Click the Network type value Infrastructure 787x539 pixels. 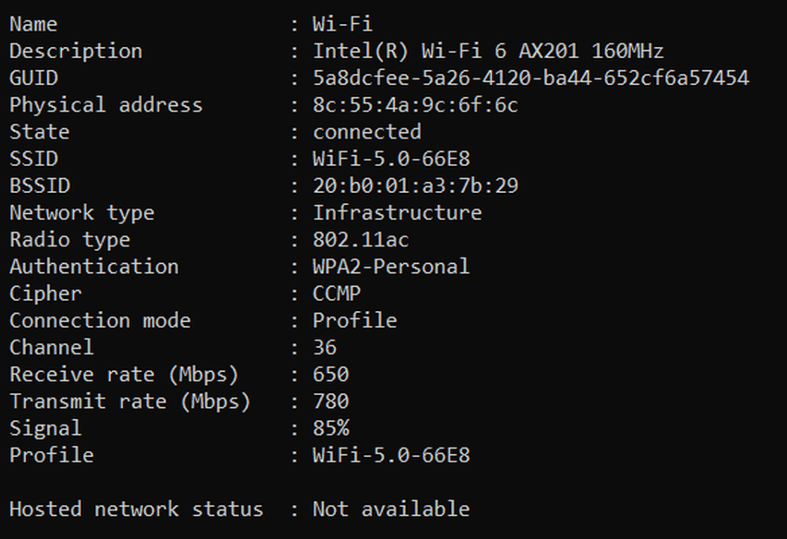click(x=398, y=213)
